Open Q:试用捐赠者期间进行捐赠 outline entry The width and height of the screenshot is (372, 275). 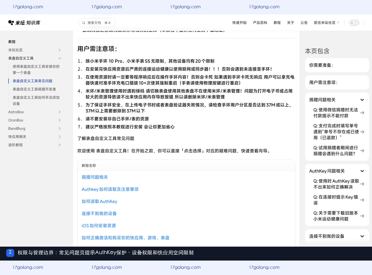[336, 151]
